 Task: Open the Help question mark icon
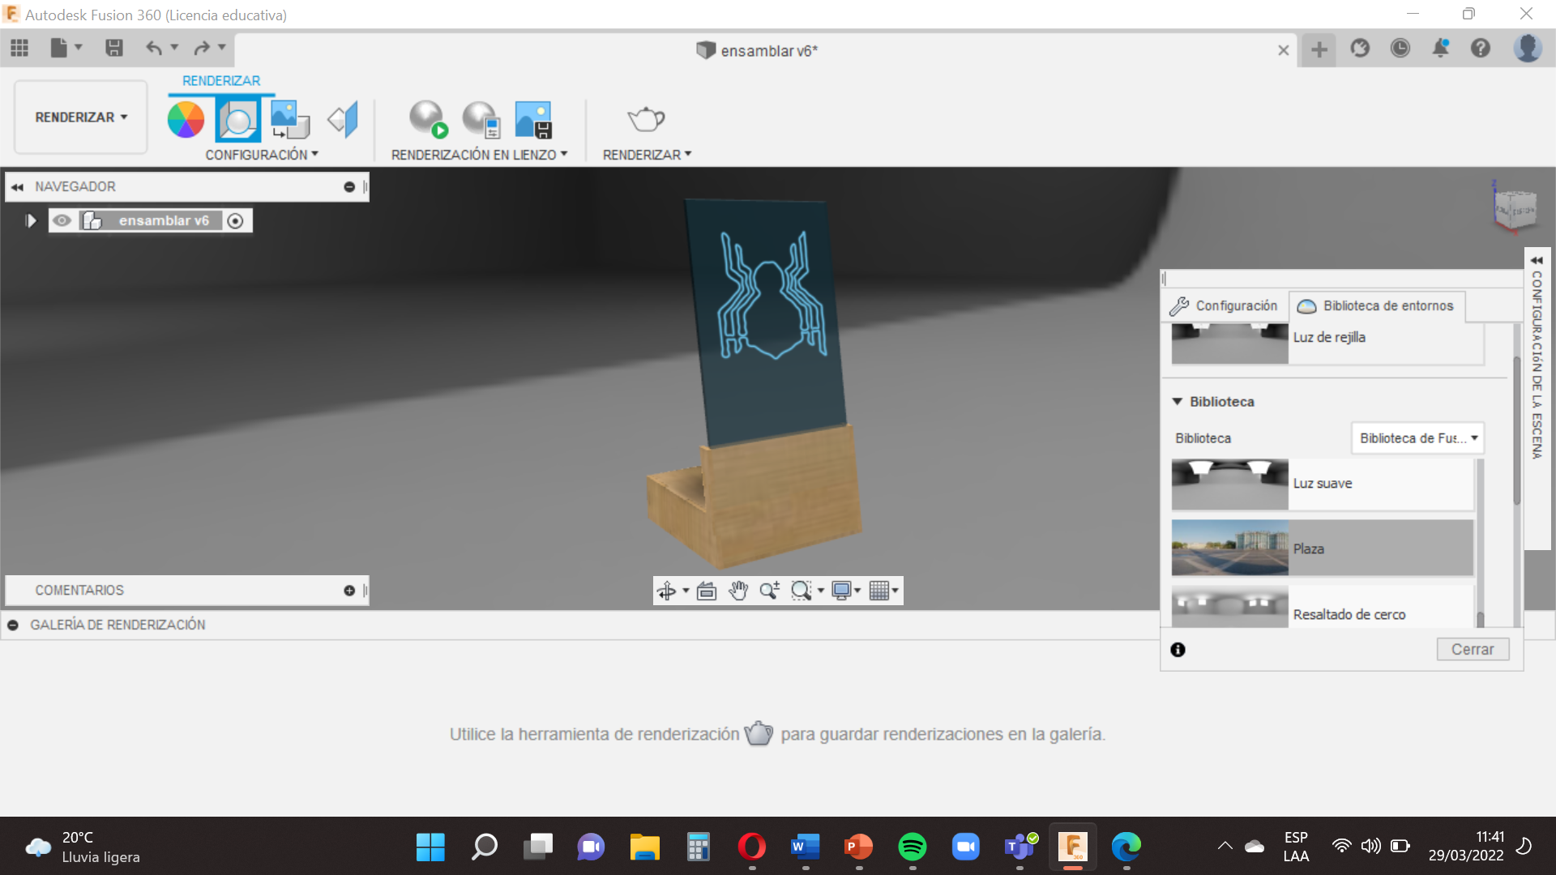(1481, 49)
